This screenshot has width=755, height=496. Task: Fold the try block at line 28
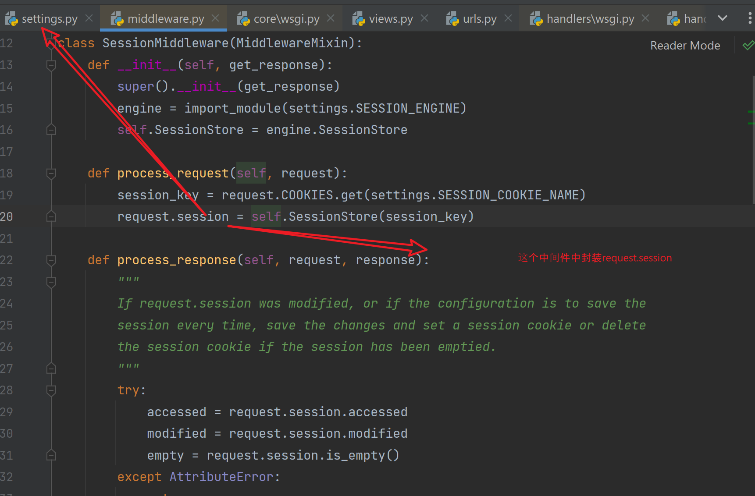[x=51, y=390]
